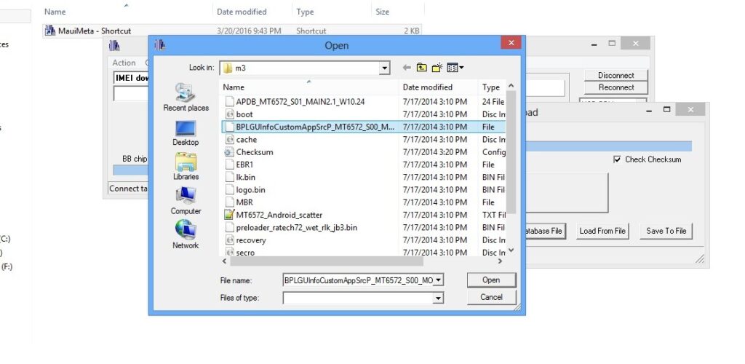
Task: Click the Load From File button
Action: tap(602, 231)
